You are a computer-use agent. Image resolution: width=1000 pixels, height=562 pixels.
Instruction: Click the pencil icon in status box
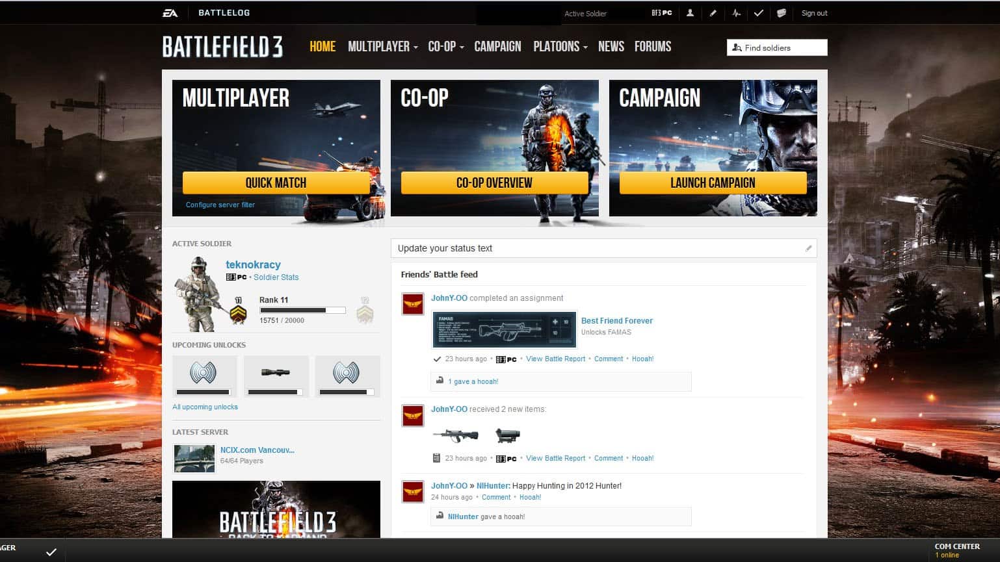pos(808,248)
